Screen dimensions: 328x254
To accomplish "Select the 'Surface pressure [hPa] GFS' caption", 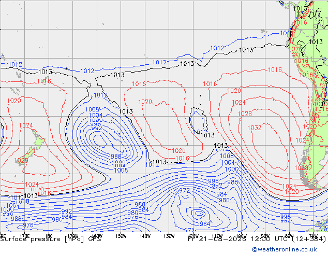I will 51,239.
